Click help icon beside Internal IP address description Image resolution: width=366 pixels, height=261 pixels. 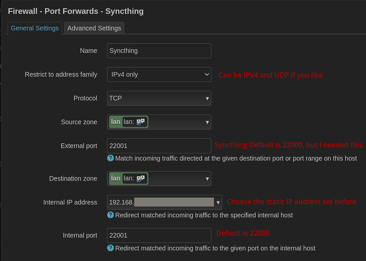(x=110, y=215)
